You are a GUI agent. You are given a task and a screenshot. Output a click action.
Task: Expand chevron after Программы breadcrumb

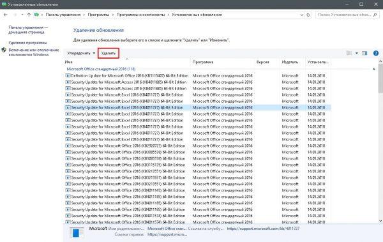coord(113,15)
